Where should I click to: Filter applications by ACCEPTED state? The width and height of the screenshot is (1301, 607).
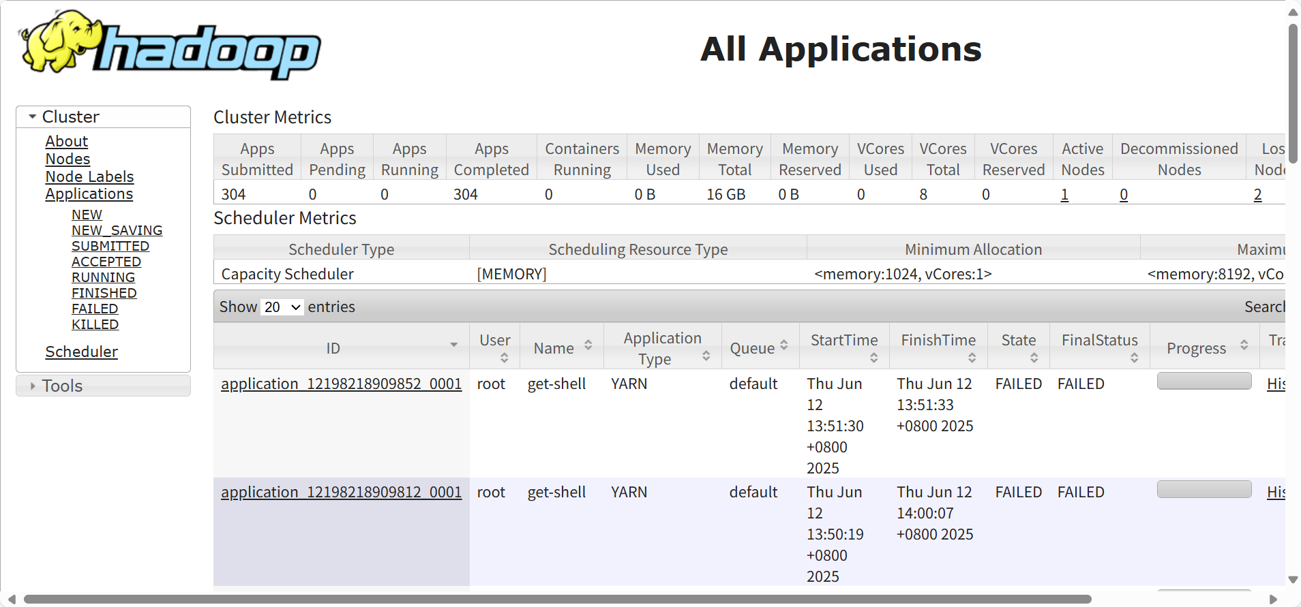106,262
